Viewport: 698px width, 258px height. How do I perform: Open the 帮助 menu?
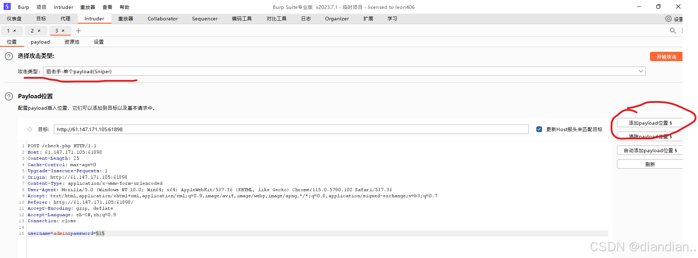pyautogui.click(x=124, y=7)
